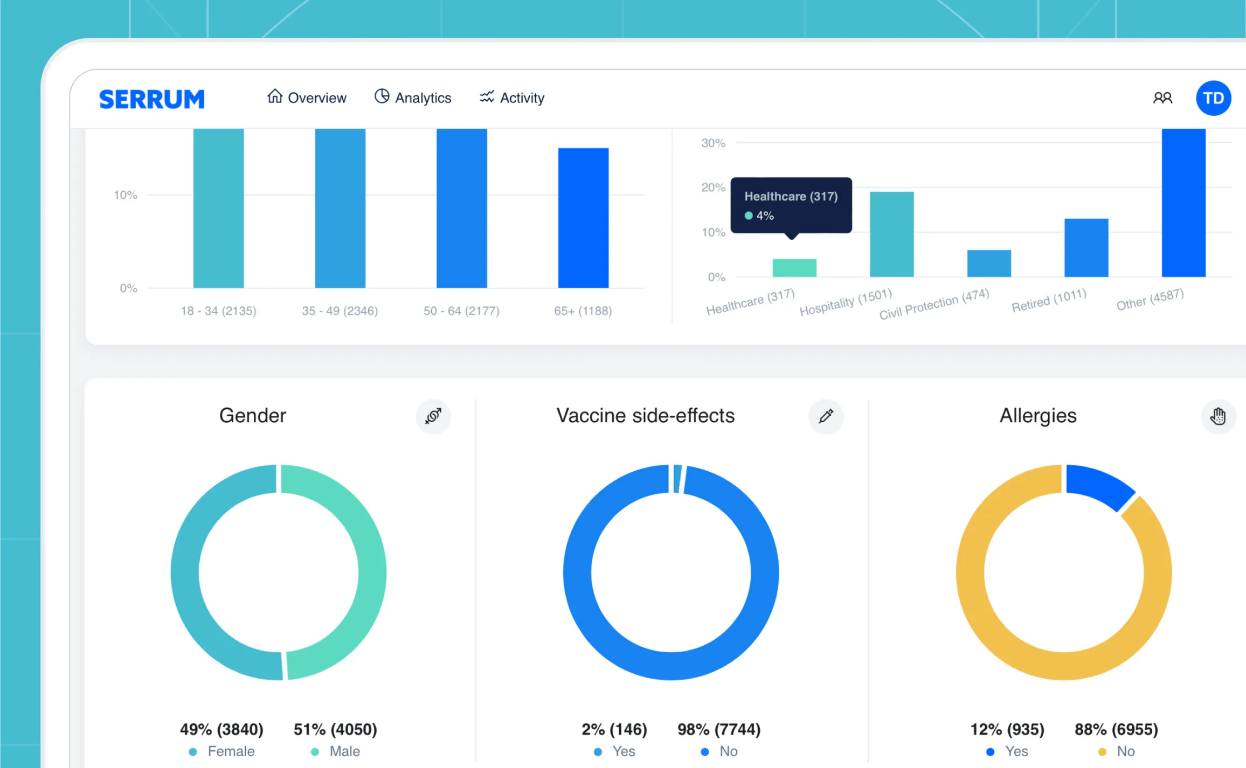Switch to the Analytics tab

click(423, 98)
